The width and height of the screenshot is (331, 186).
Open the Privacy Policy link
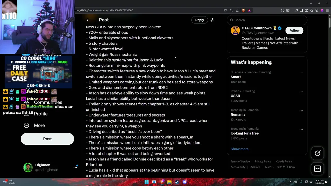pos(263,162)
